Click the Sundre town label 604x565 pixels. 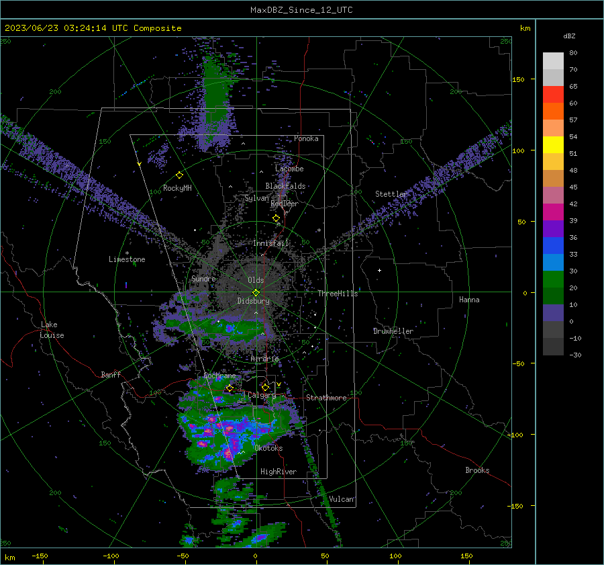point(203,278)
